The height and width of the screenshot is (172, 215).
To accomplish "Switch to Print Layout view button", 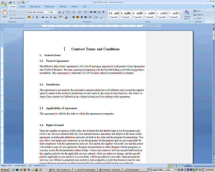I will click(x=170, y=165).
